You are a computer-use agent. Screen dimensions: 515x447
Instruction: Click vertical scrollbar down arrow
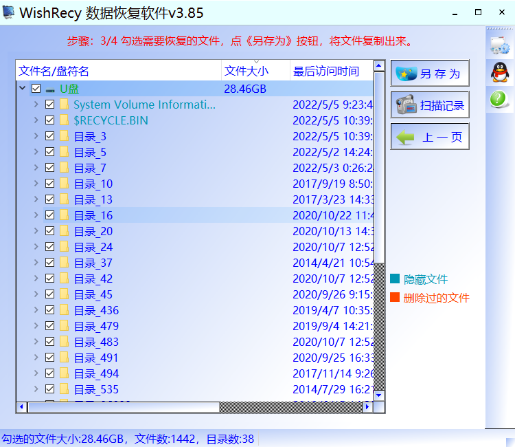tap(379, 395)
